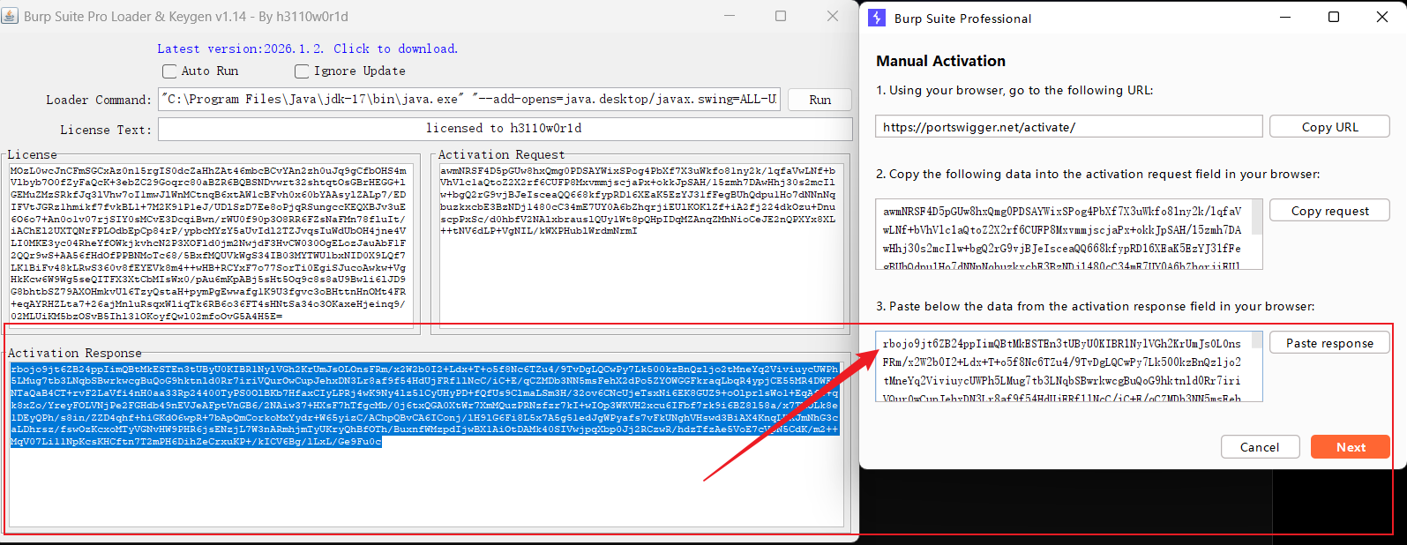Click the 'License Text:' label

pos(106,130)
